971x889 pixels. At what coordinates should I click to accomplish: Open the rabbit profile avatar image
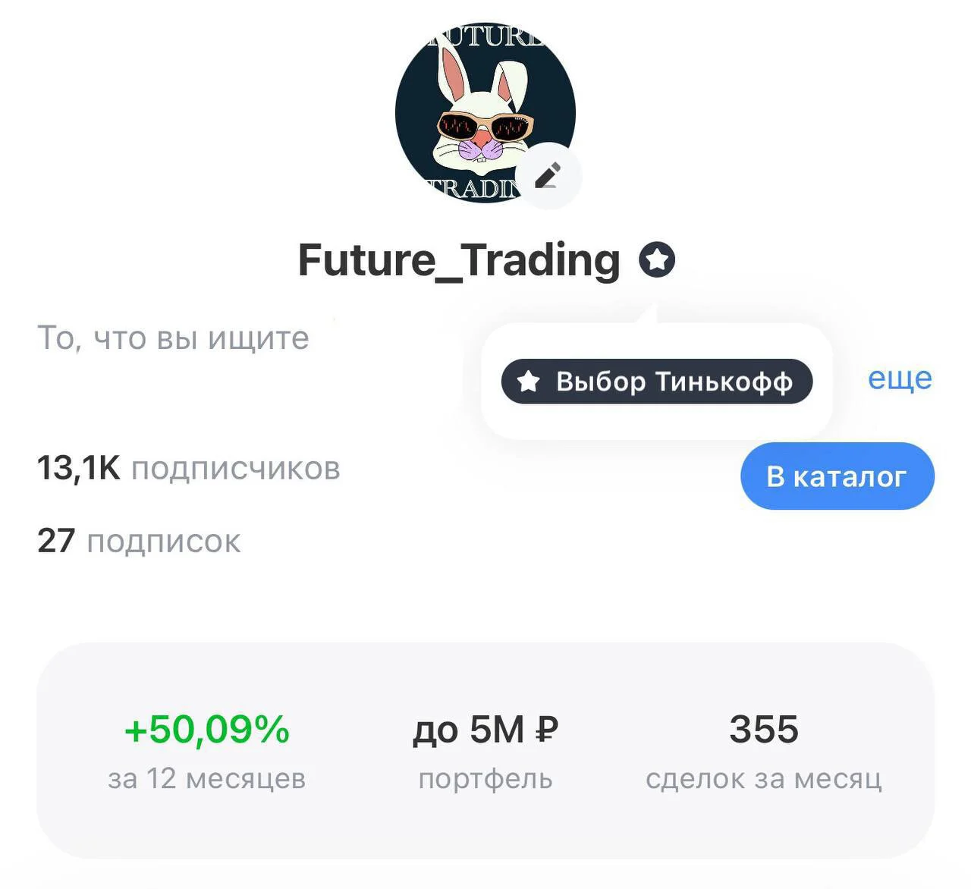point(485,113)
